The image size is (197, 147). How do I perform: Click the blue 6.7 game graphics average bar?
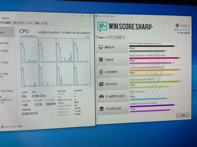[x=148, y=99]
